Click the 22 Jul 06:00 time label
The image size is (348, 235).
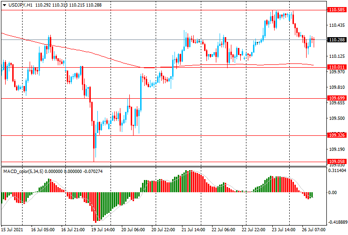click(x=223, y=229)
